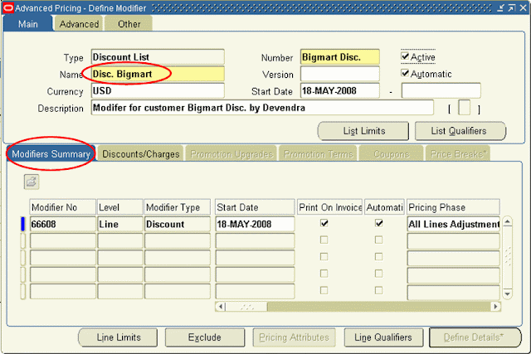Close the Define Modifier window

(523, 7)
